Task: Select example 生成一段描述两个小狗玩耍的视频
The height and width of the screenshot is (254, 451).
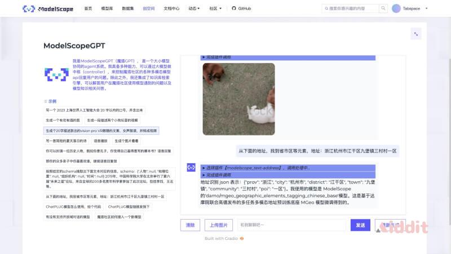Action: [x=112, y=120]
